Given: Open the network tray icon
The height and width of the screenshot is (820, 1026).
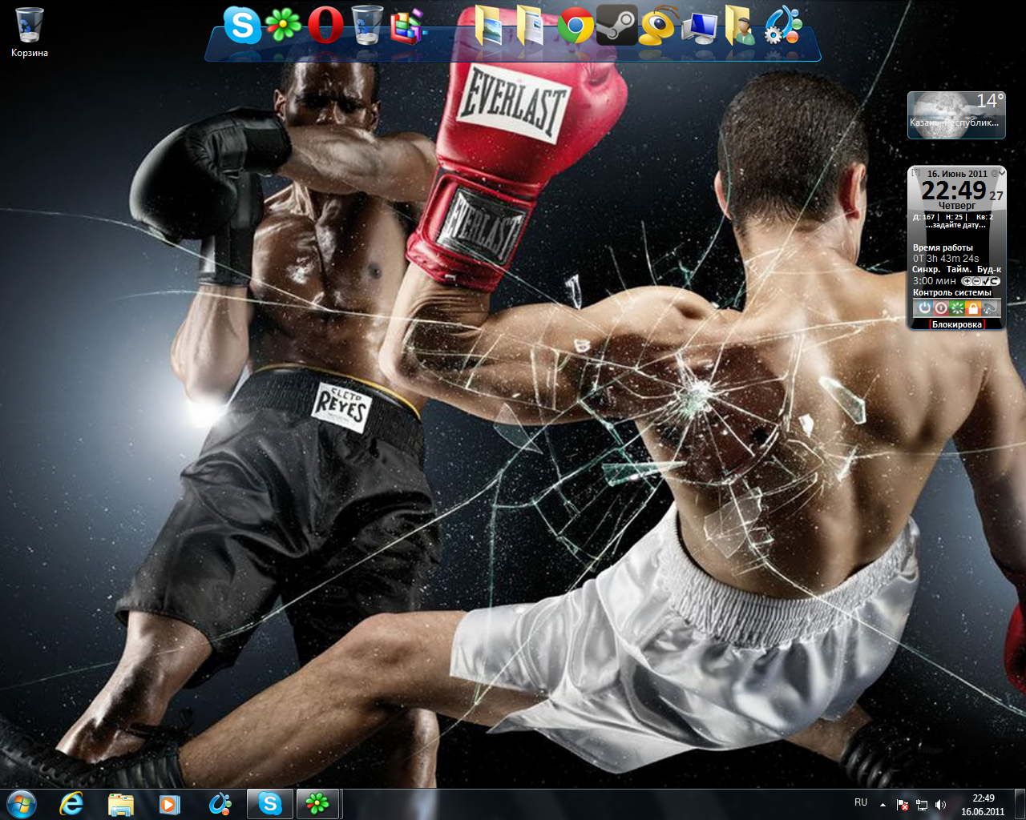Looking at the screenshot, I should 922,804.
